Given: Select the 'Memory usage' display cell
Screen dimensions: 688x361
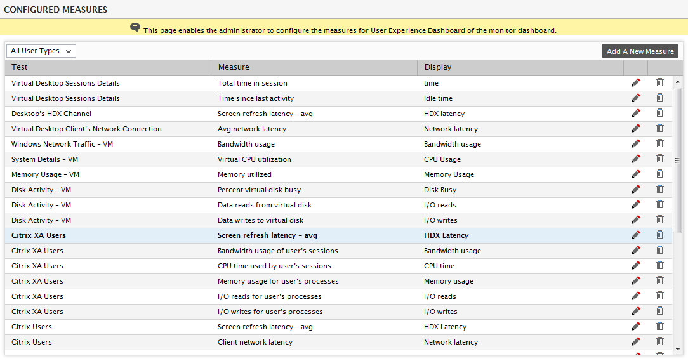Looking at the screenshot, I should (520, 281).
